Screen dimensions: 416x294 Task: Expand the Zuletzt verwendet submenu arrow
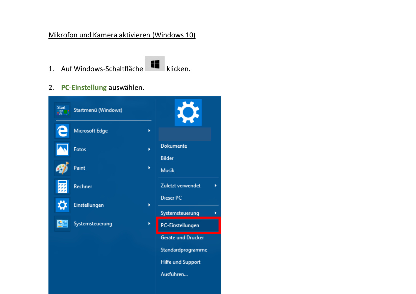point(215,185)
